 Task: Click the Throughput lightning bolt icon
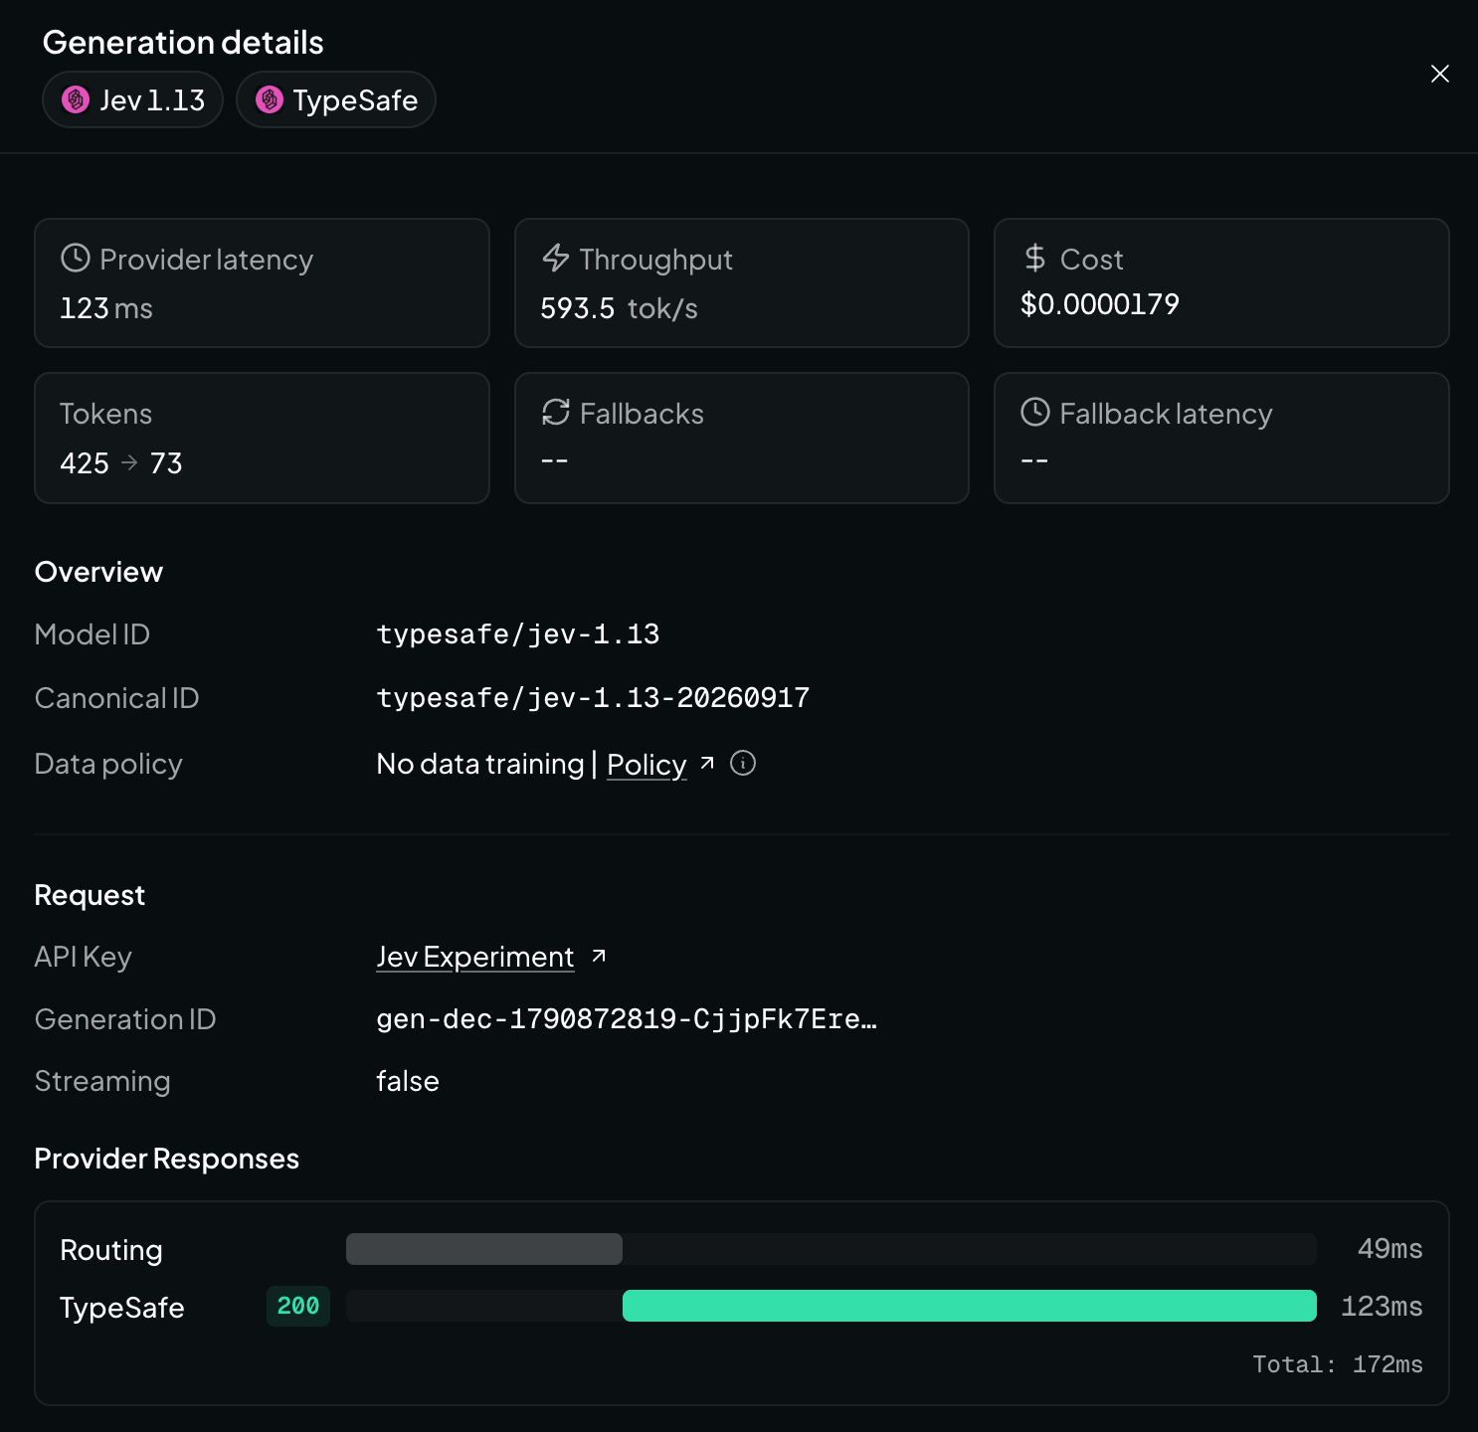click(555, 259)
